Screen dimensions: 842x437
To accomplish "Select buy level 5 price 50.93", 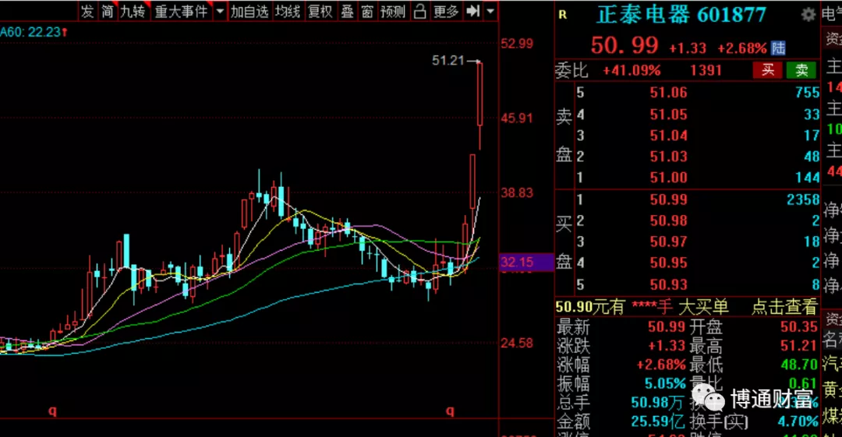I will point(668,284).
